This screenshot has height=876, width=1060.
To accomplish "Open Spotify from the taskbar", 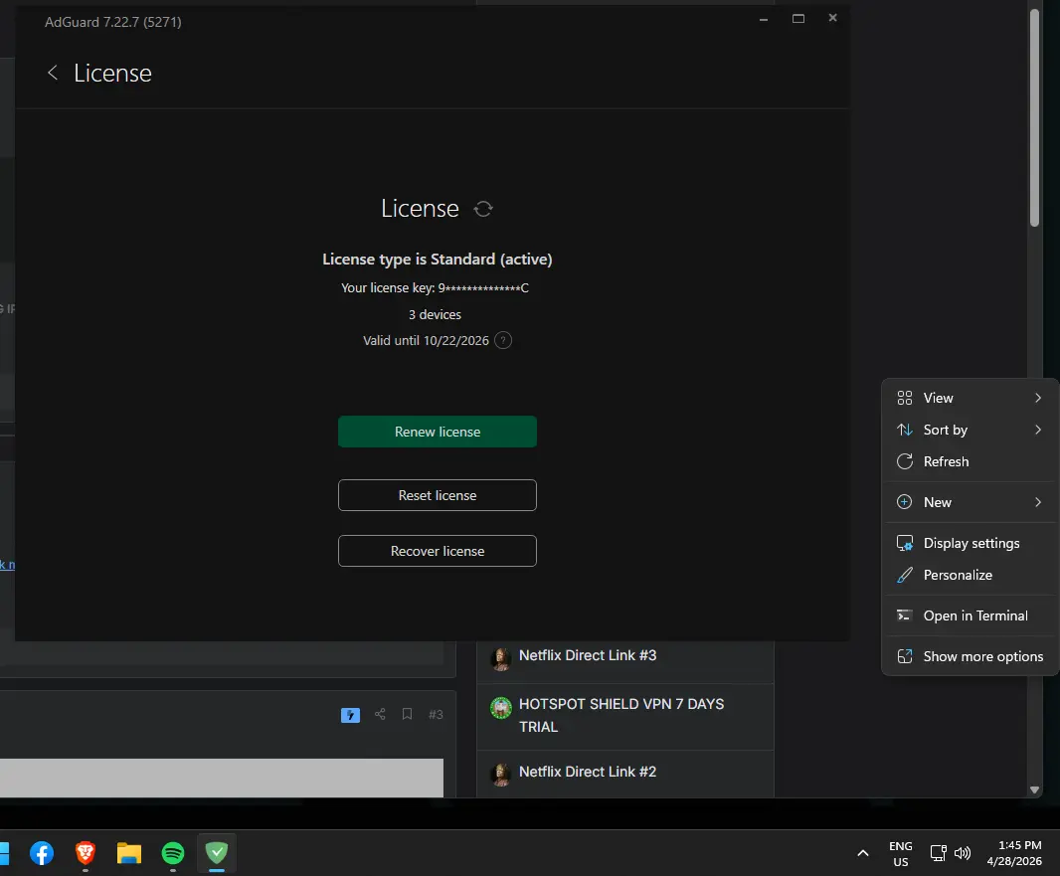I will coord(173,853).
